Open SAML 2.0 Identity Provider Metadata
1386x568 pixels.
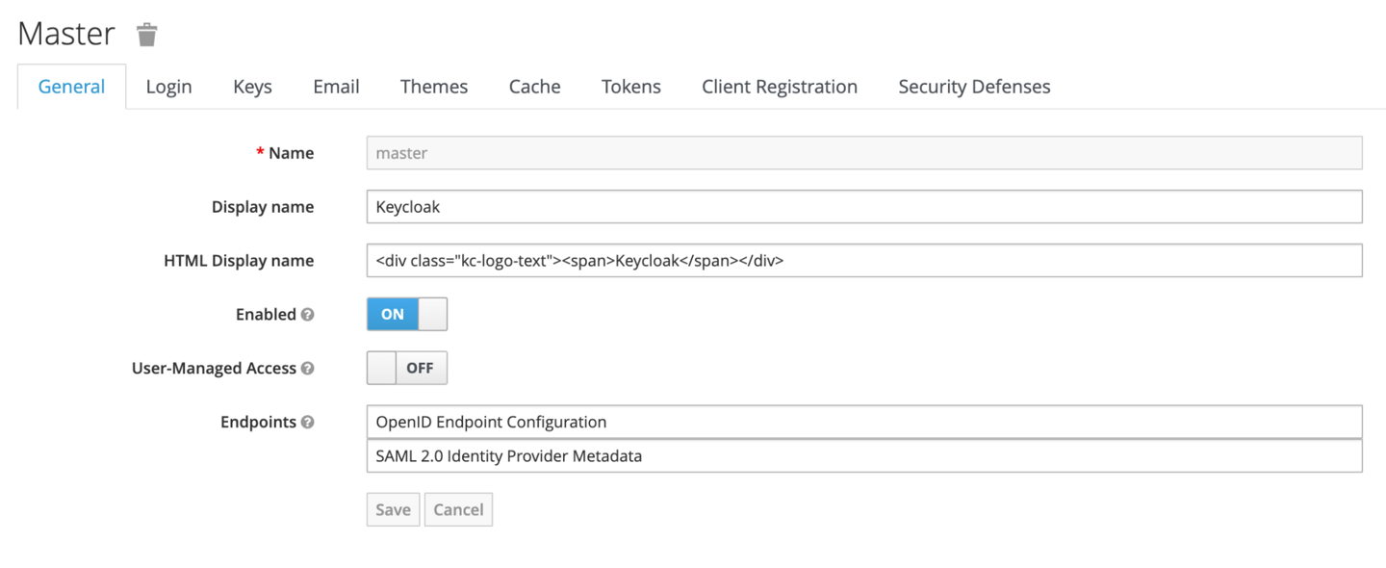507,455
